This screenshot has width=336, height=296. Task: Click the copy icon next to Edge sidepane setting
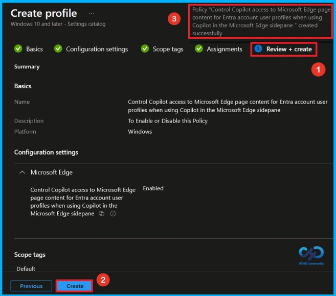(x=102, y=213)
